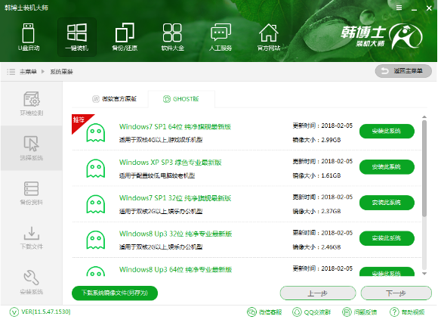Click the scrollbar up arrow
Viewport: 441px width, 335px height.
[424, 116]
